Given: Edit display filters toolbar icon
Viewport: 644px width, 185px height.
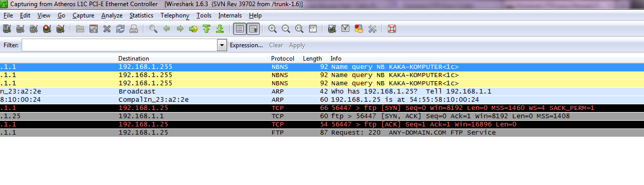Looking at the screenshot, I should pyautogui.click(x=346, y=29).
